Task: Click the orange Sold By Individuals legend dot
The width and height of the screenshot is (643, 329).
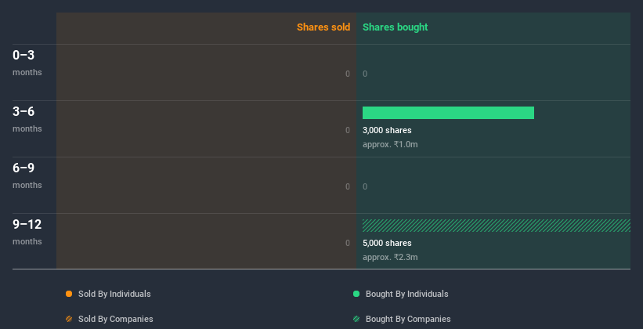Action: (69, 294)
